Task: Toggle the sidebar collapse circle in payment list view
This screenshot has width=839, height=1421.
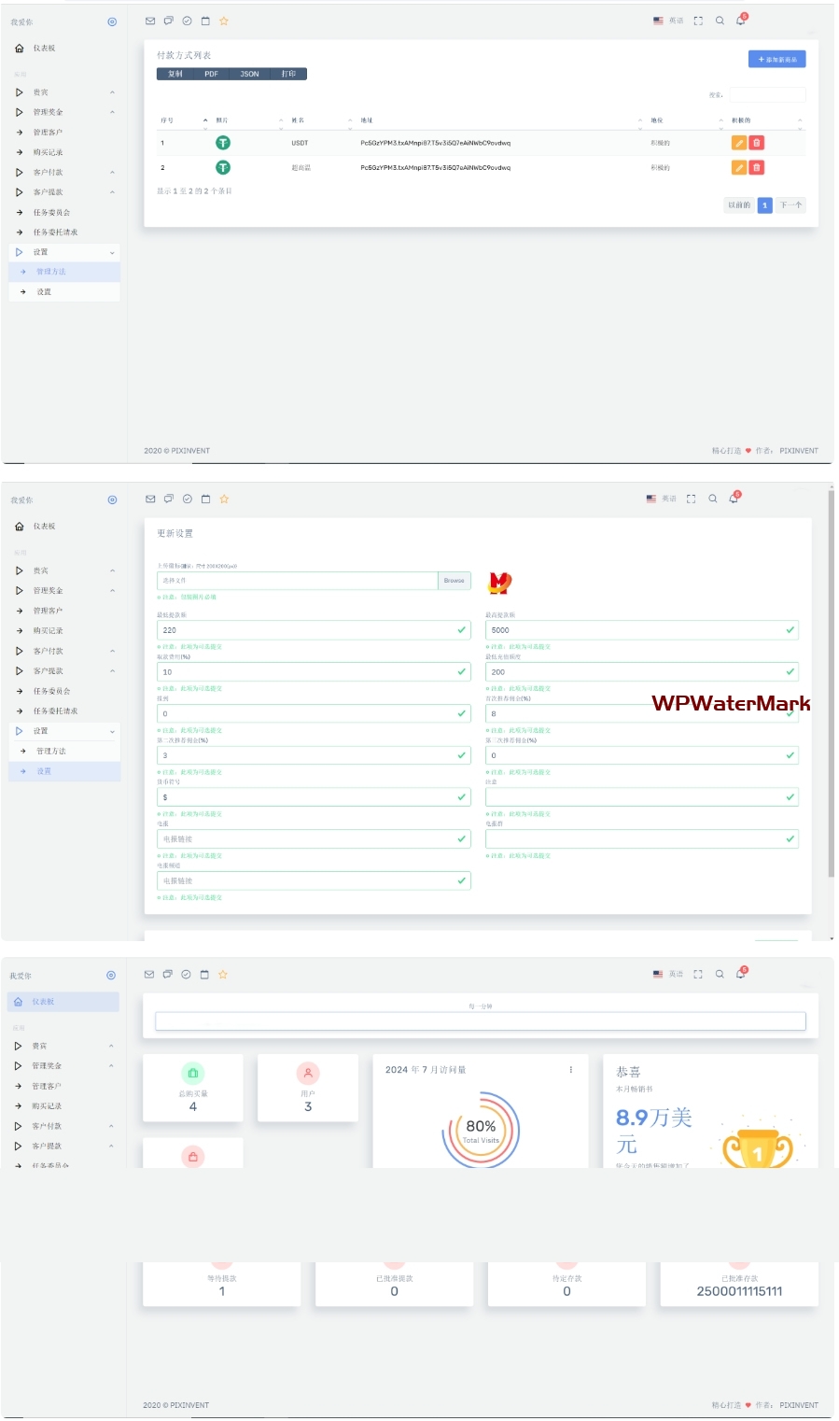Action: click(112, 21)
